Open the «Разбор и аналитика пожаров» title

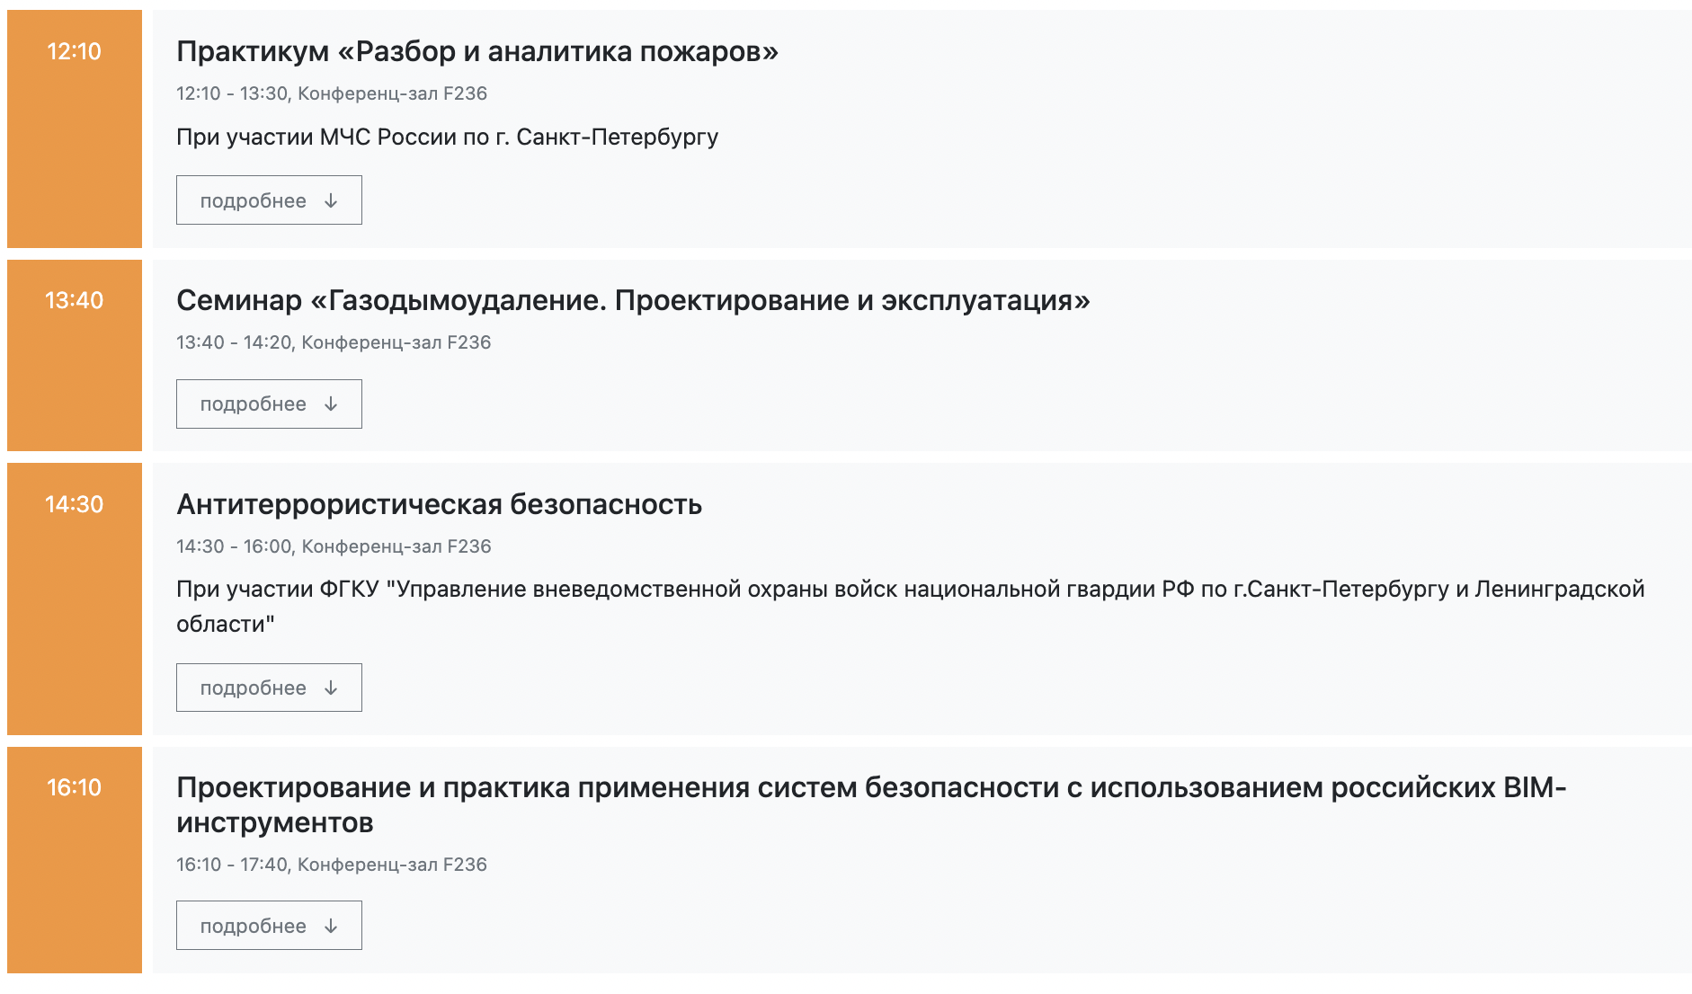(x=476, y=52)
